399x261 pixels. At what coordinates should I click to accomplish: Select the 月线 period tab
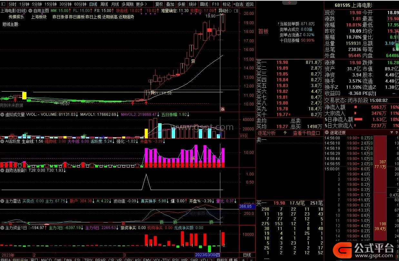coord(115,4)
